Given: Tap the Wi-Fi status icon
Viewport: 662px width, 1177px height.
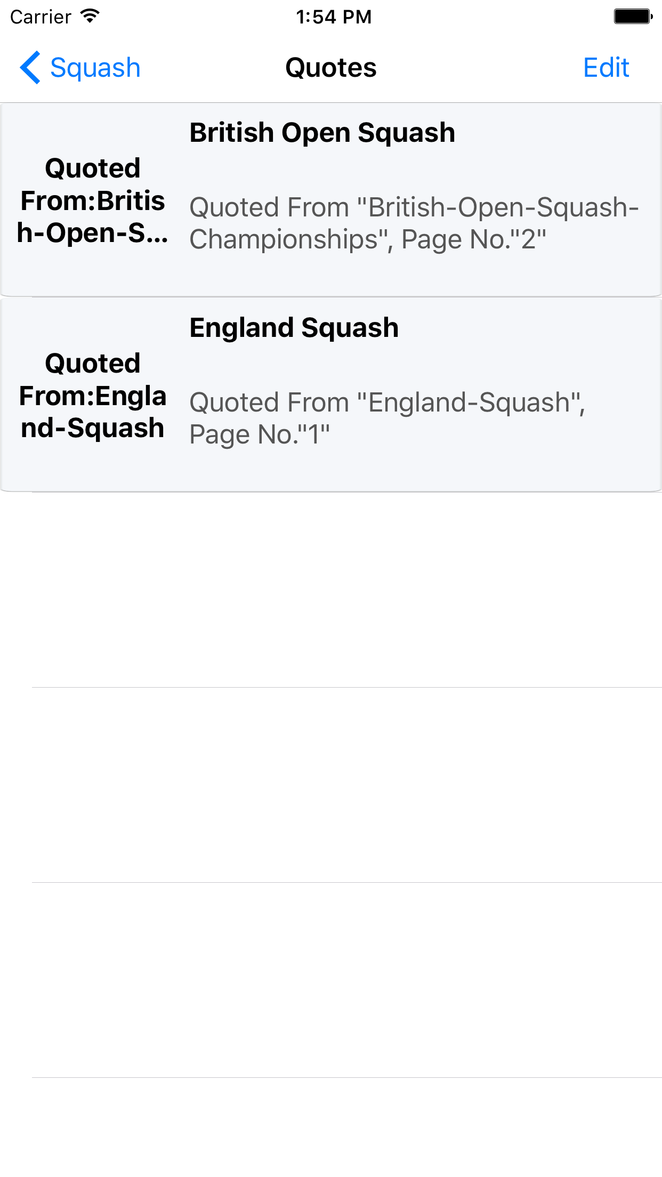Looking at the screenshot, I should (x=90, y=17).
